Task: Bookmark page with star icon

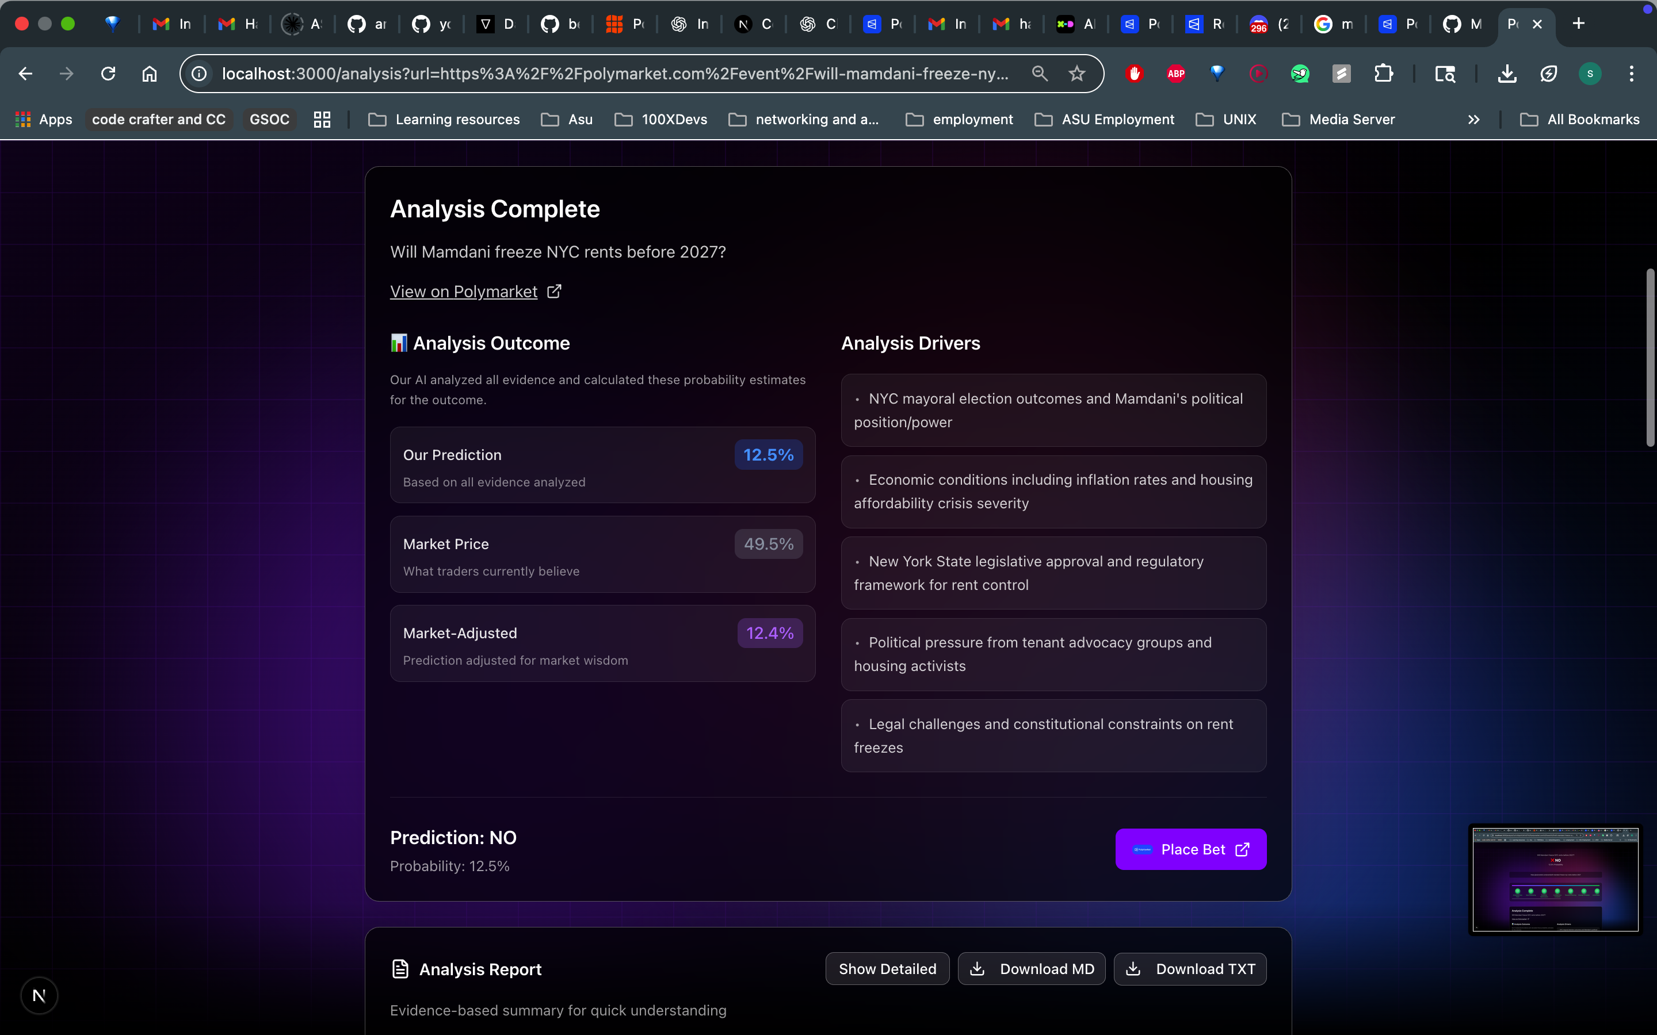Action: (1076, 73)
